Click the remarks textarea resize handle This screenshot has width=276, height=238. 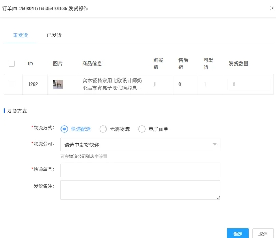pyautogui.click(x=218, y=197)
